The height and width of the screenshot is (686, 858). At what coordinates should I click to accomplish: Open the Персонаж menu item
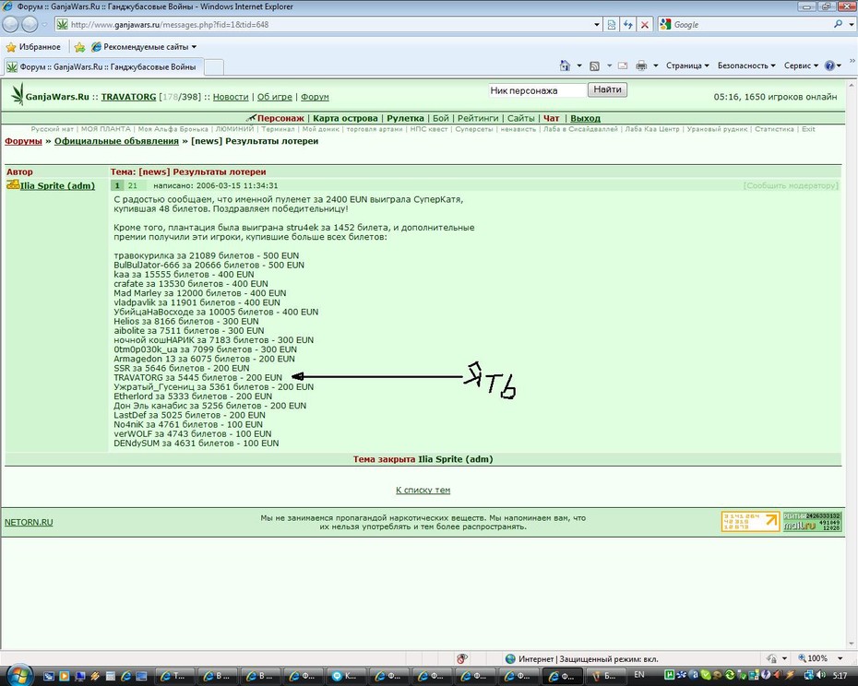click(x=280, y=118)
